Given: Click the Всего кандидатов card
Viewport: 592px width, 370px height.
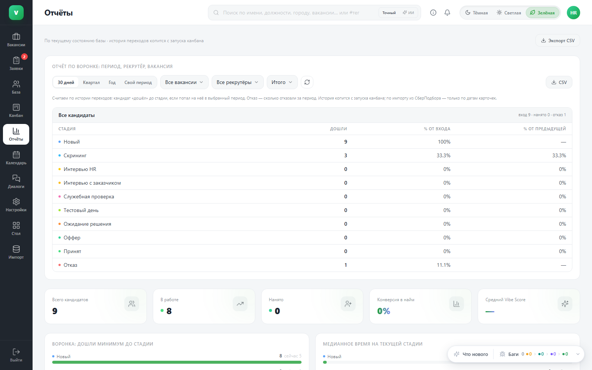Looking at the screenshot, I should [x=95, y=306].
